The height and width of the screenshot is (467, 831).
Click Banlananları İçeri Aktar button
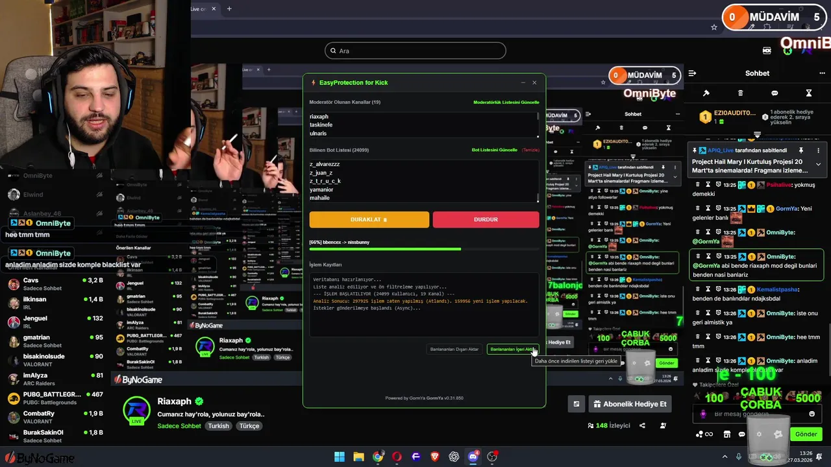[x=513, y=349]
